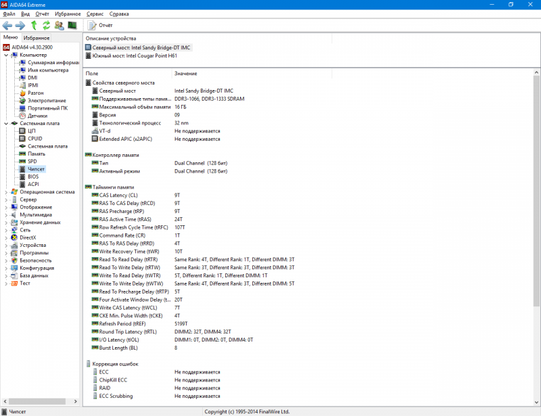Click the green Refresh arrows toolbar icon
Viewport: 541px width, 416px height.
46,25
